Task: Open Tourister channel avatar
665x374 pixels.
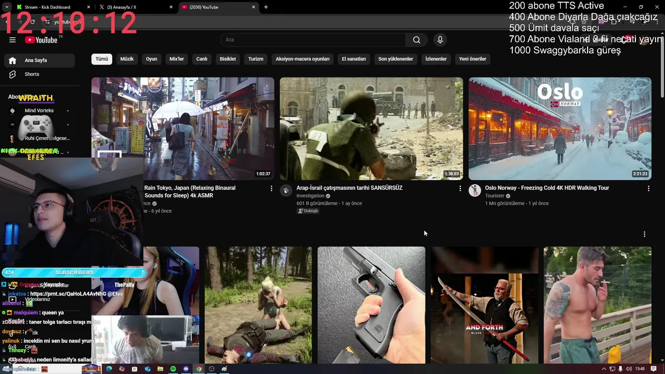Action: pos(475,190)
